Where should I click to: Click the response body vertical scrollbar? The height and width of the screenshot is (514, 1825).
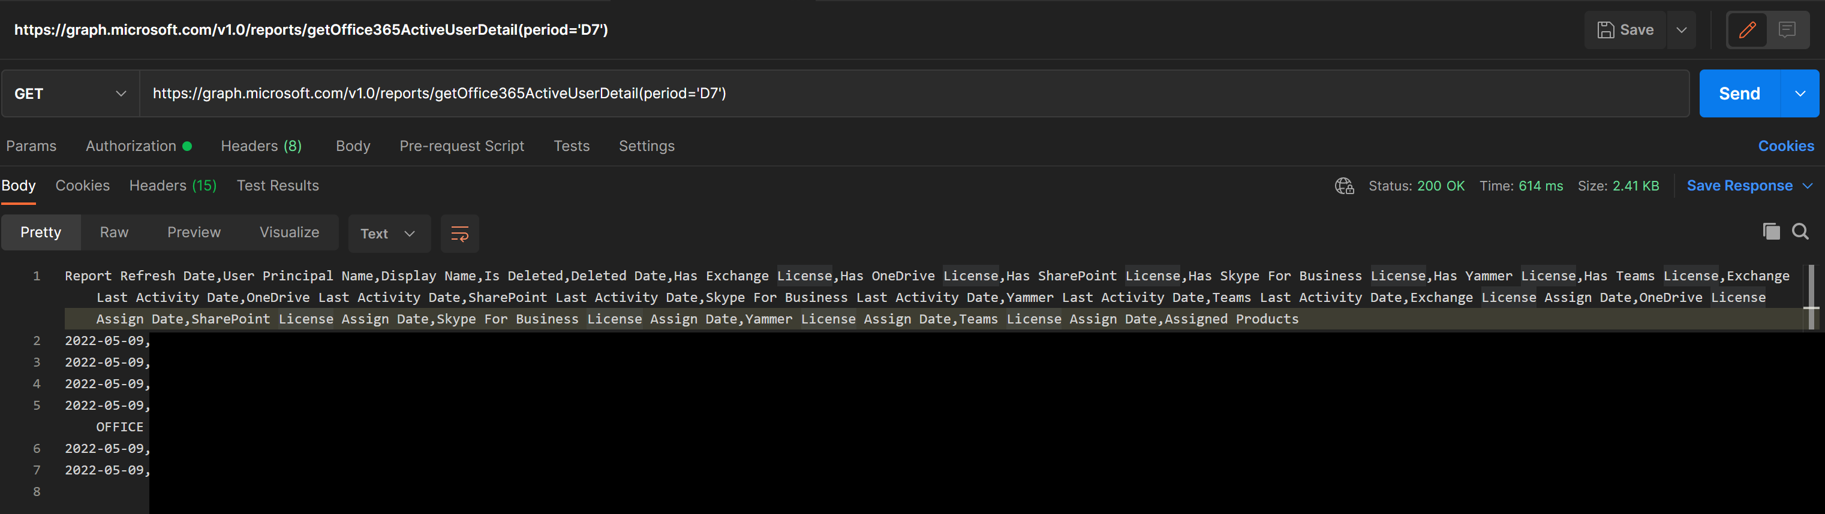(1811, 297)
